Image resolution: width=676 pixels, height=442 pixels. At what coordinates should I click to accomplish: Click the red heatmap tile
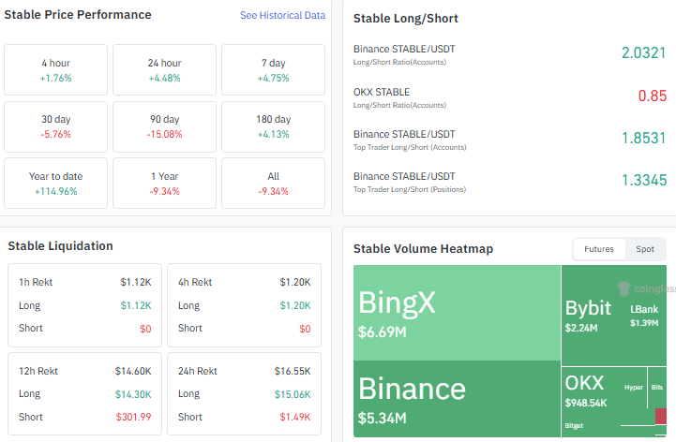tap(661, 416)
